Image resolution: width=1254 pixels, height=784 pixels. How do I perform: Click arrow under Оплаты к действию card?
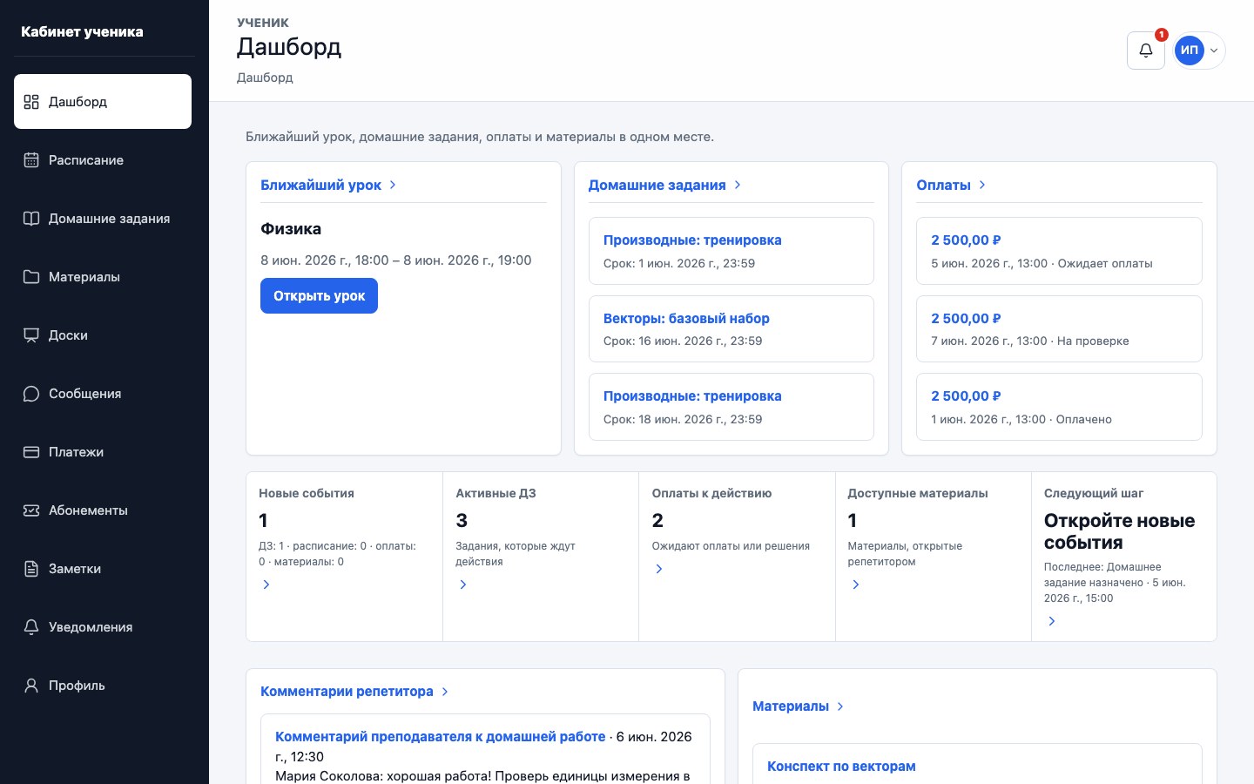coord(659,569)
